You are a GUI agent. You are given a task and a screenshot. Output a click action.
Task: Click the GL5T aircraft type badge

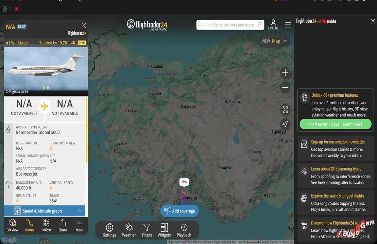click(22, 27)
